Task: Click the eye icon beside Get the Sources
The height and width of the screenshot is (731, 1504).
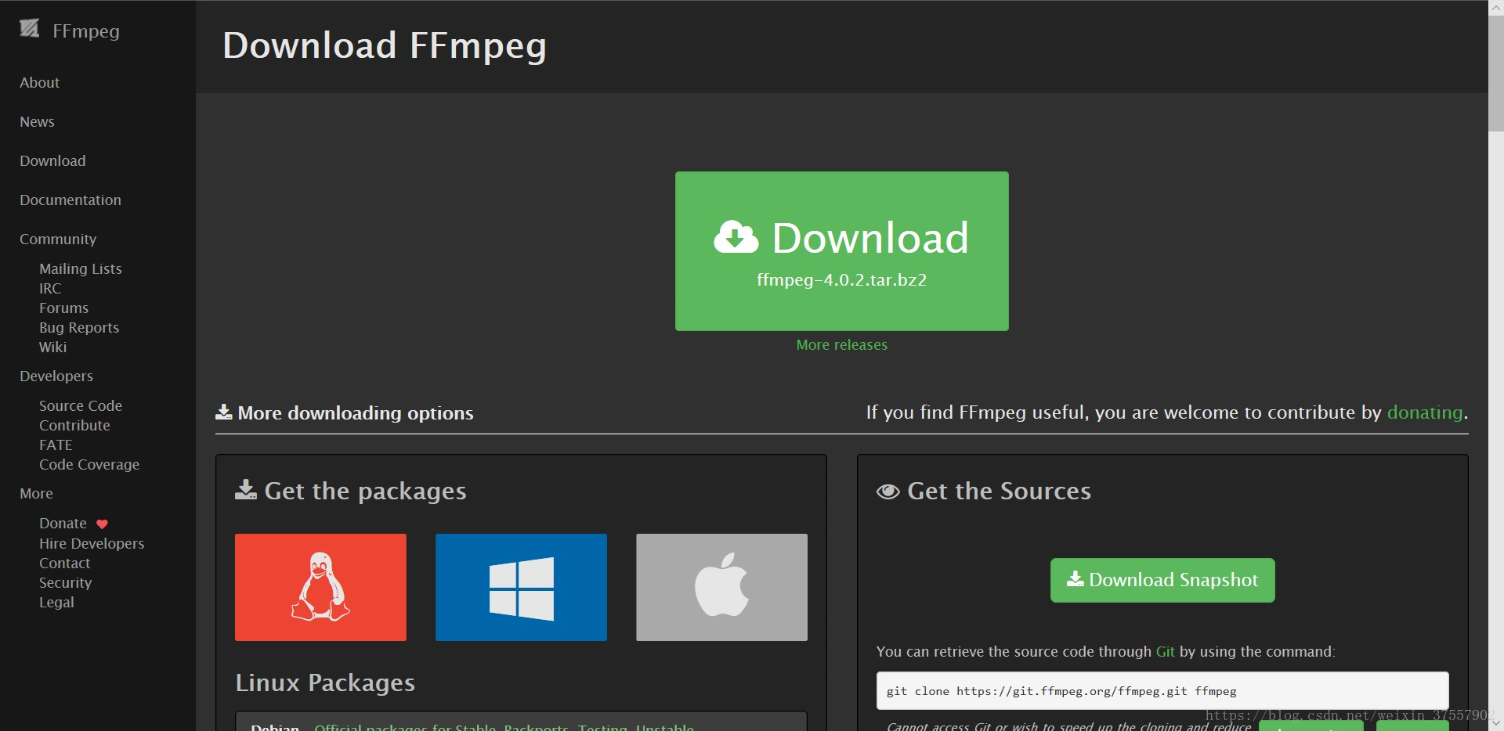Action: point(888,492)
